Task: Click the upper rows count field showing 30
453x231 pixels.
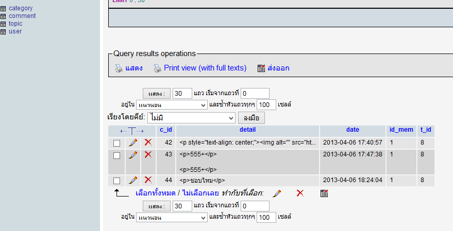Action: tap(182, 93)
